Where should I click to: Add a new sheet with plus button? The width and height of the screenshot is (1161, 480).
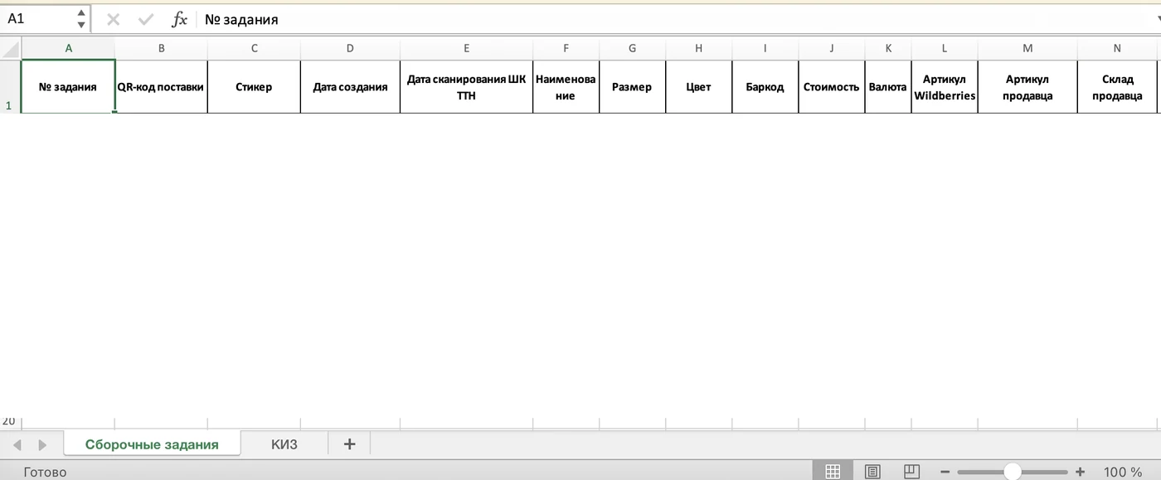coord(349,444)
